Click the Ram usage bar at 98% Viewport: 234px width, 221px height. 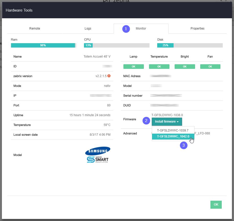(x=43, y=45)
